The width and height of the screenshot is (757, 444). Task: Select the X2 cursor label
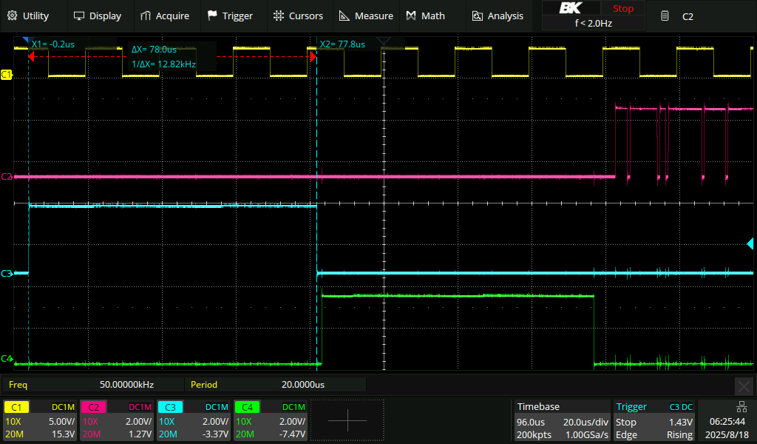(342, 44)
